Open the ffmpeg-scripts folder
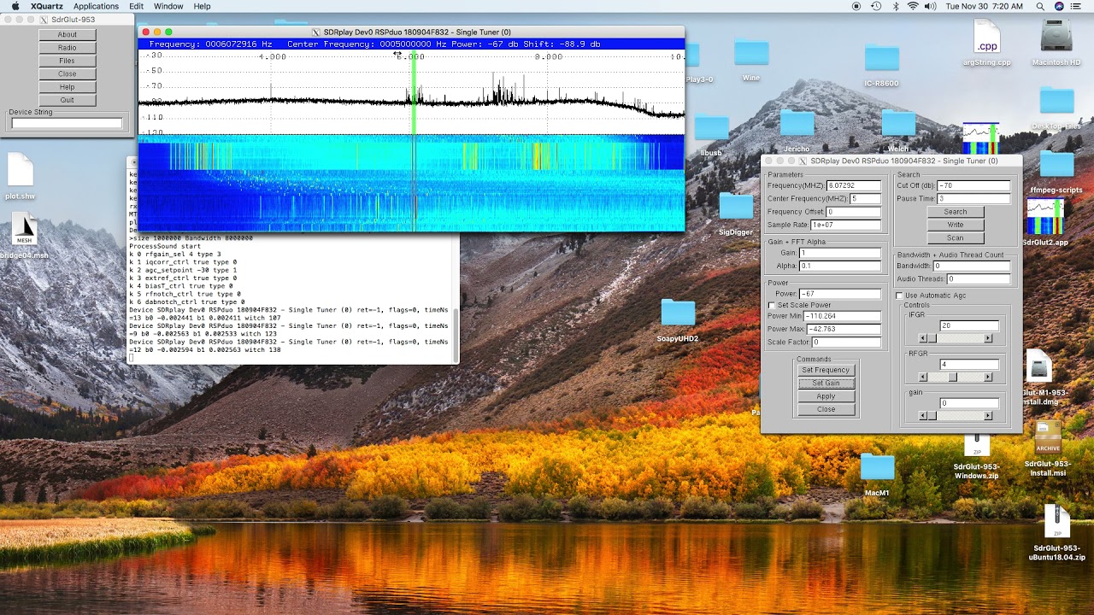This screenshot has width=1094, height=615. tap(1056, 164)
